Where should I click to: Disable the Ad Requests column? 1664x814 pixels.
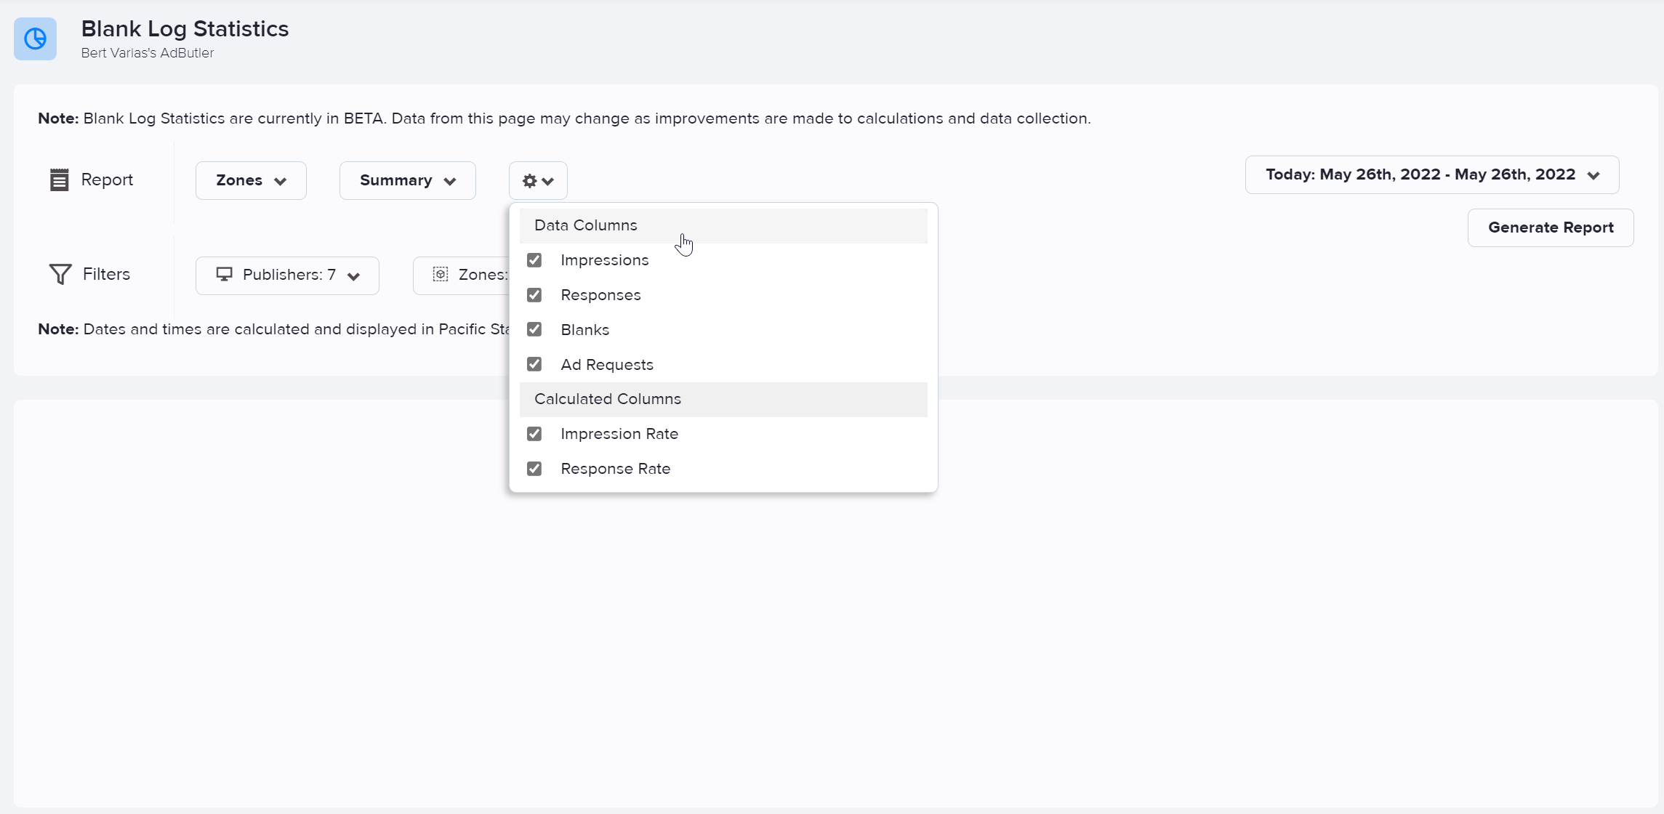pyautogui.click(x=534, y=365)
